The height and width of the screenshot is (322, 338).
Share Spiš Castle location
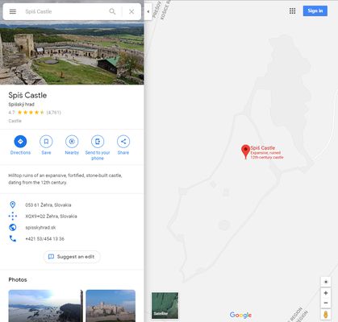[x=123, y=145]
